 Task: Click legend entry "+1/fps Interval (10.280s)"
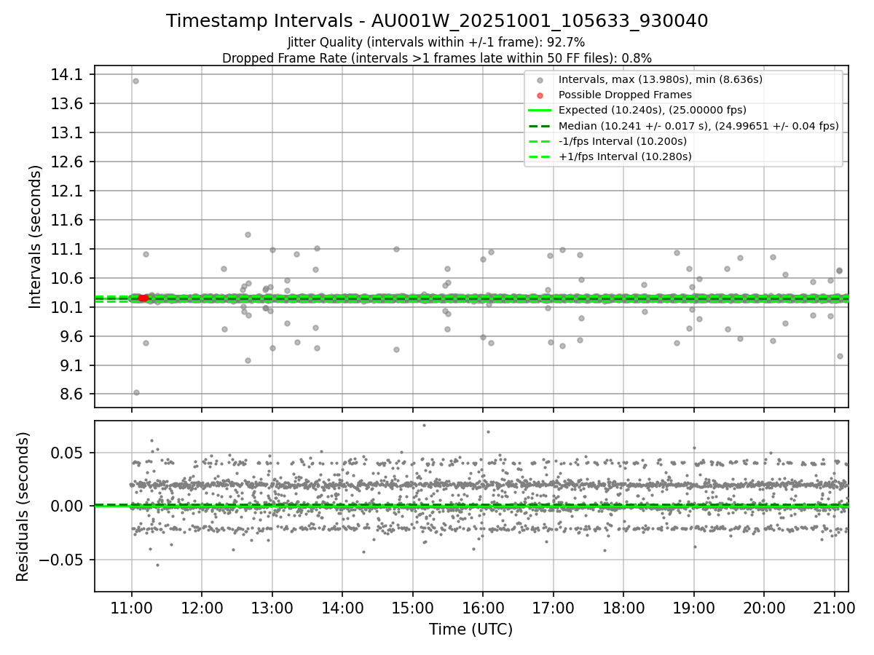point(625,156)
